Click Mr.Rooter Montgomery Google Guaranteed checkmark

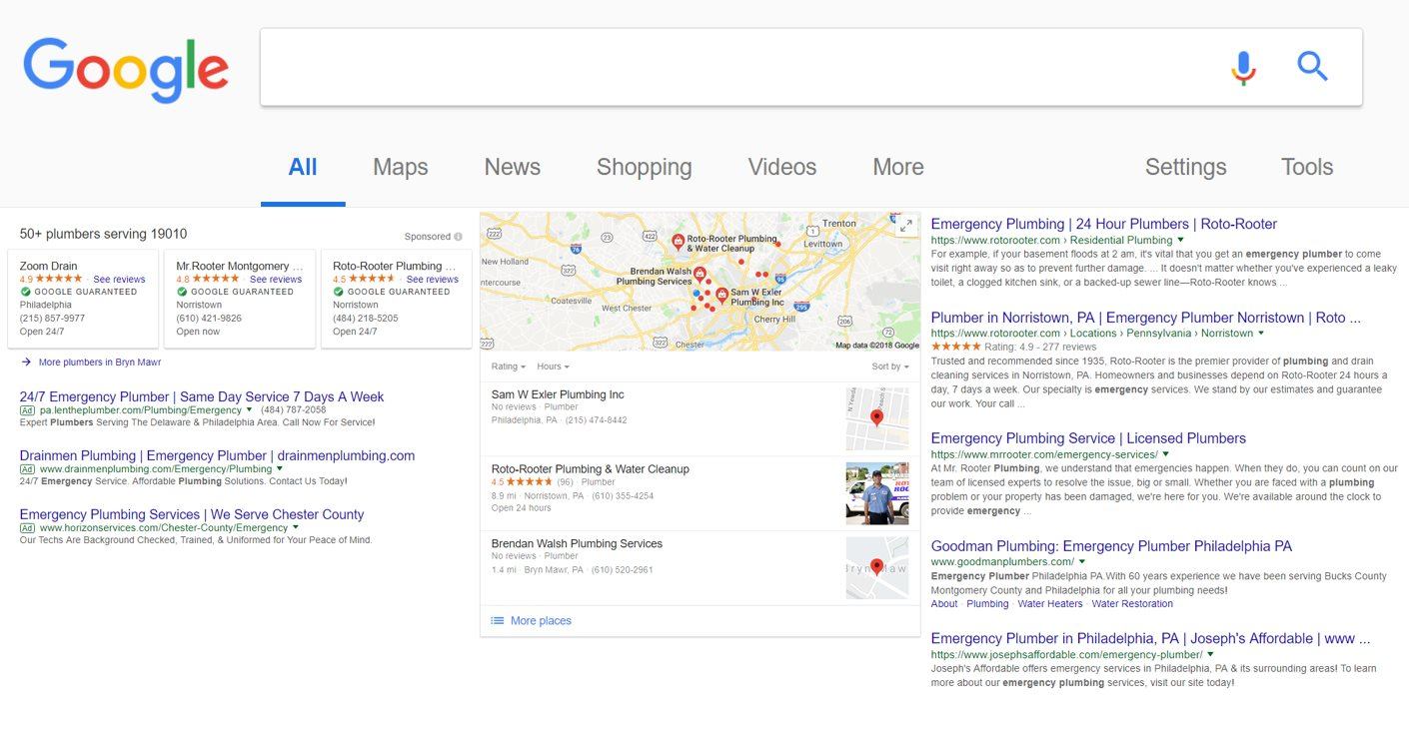182,292
